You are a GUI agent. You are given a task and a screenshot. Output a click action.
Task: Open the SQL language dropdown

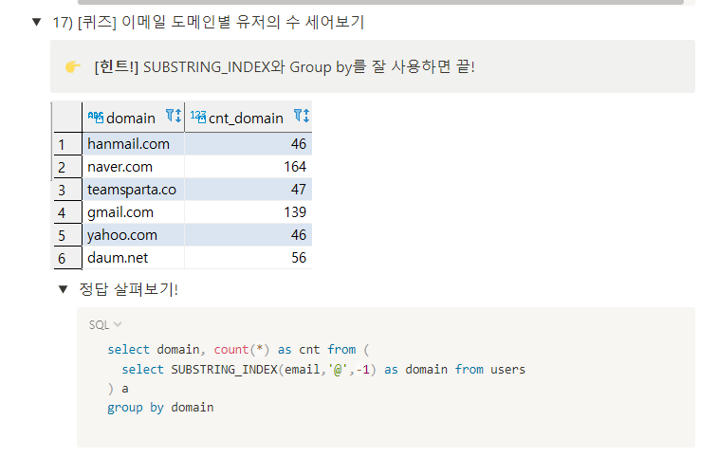[x=105, y=324]
